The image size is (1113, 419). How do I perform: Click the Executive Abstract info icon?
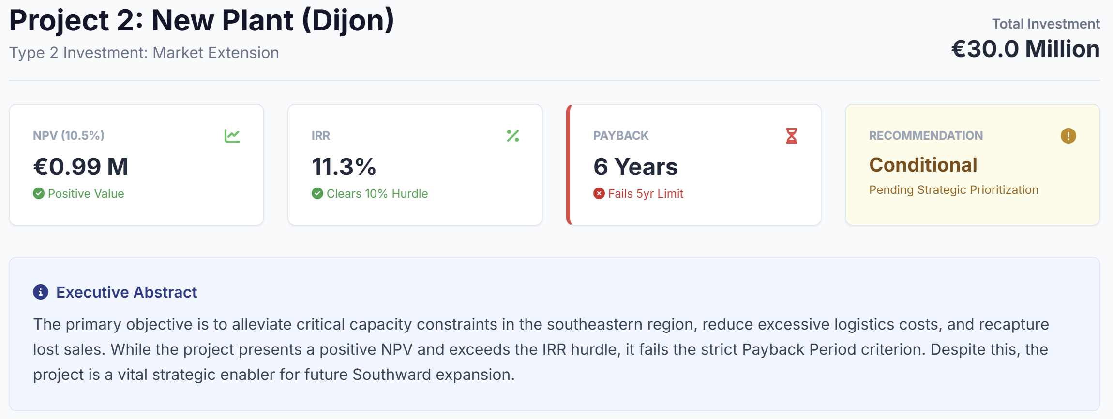click(x=41, y=292)
